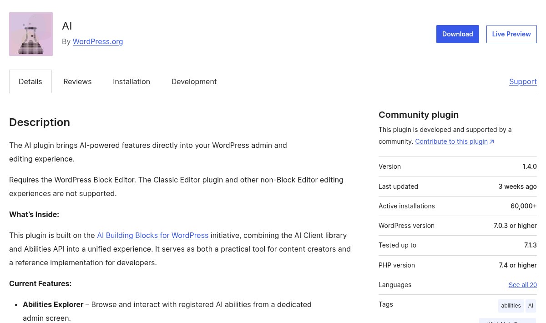Click the What's Inside heading
The height and width of the screenshot is (323, 546).
click(x=34, y=214)
